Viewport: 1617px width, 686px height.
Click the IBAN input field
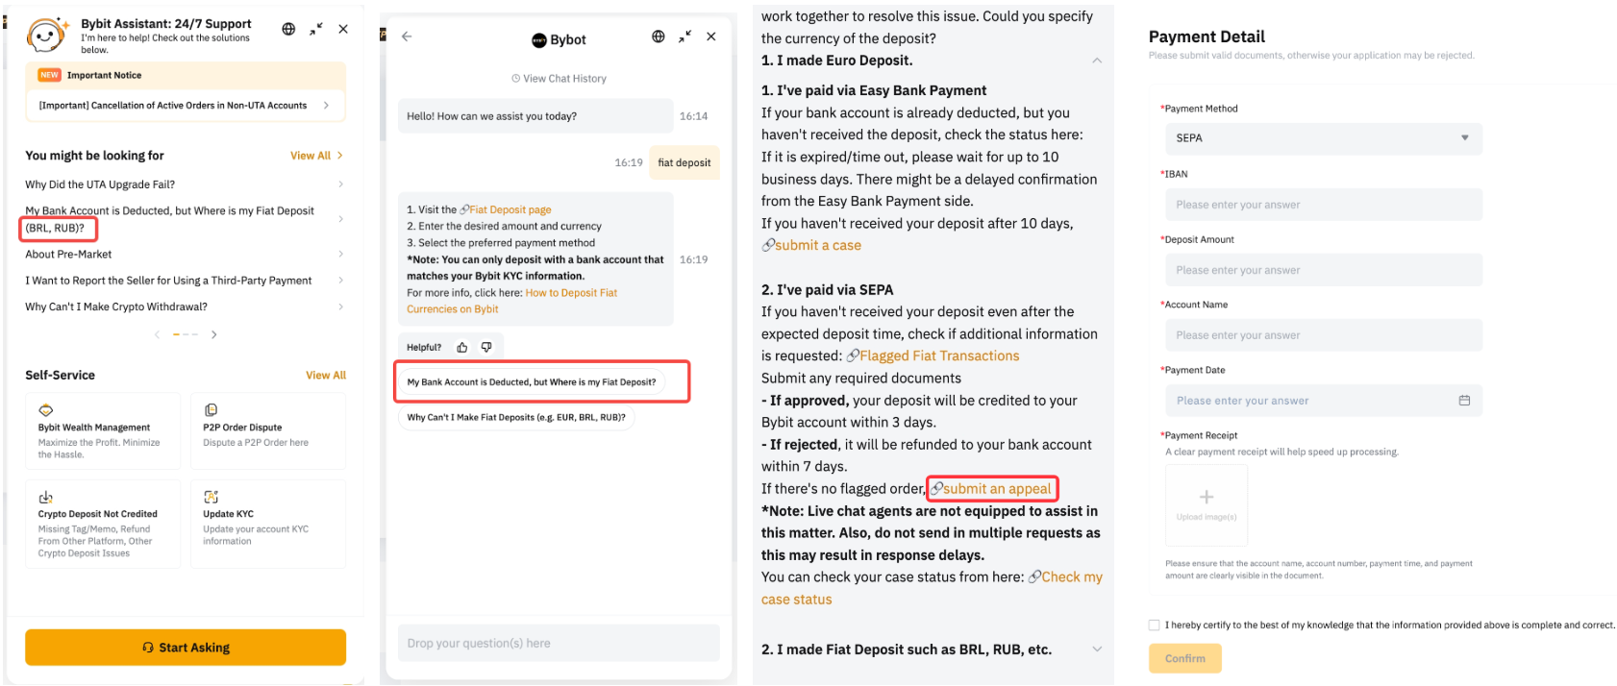pos(1323,205)
